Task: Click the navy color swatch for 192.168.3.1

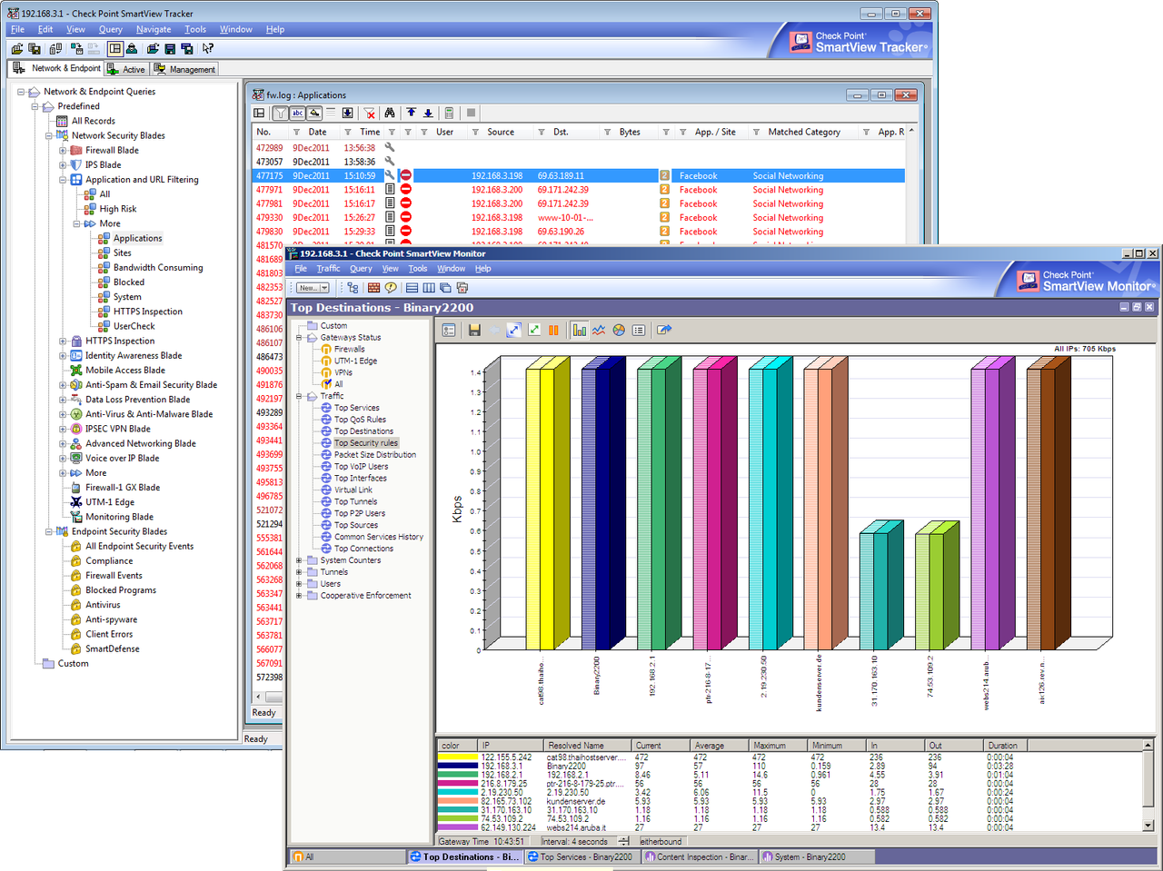Action: click(457, 766)
